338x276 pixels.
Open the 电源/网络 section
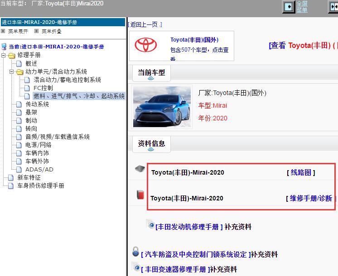(x=39, y=145)
